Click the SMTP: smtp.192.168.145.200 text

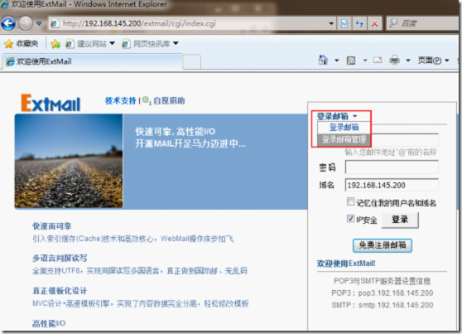pyautogui.click(x=383, y=305)
